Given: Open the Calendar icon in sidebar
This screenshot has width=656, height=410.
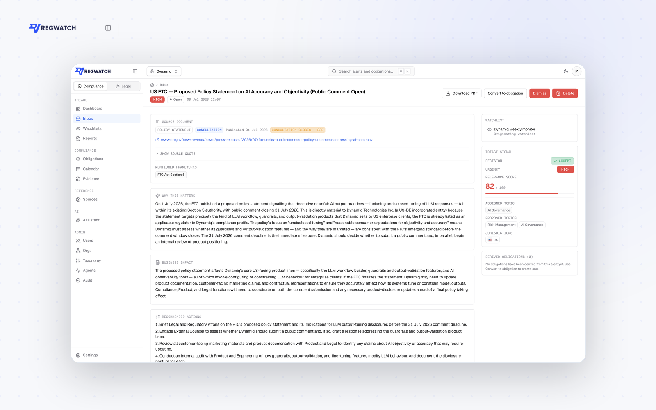Looking at the screenshot, I should [x=78, y=169].
